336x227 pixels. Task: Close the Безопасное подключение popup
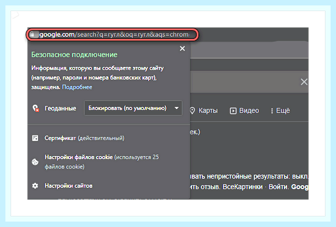pyautogui.click(x=182, y=49)
